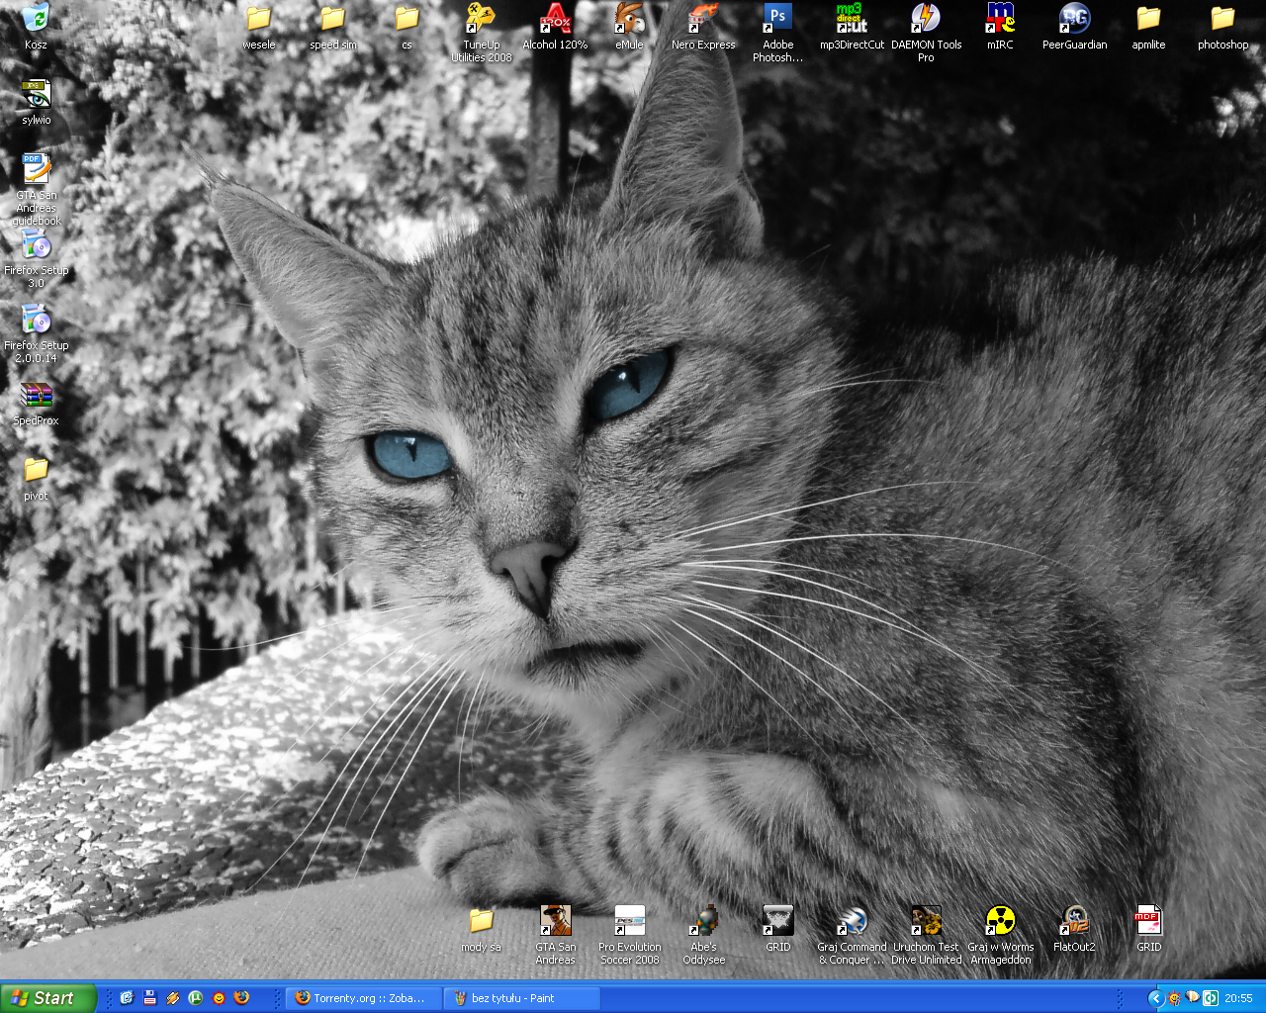1266x1013 pixels.
Task: Select the eMule desktop icon
Action: point(629,18)
